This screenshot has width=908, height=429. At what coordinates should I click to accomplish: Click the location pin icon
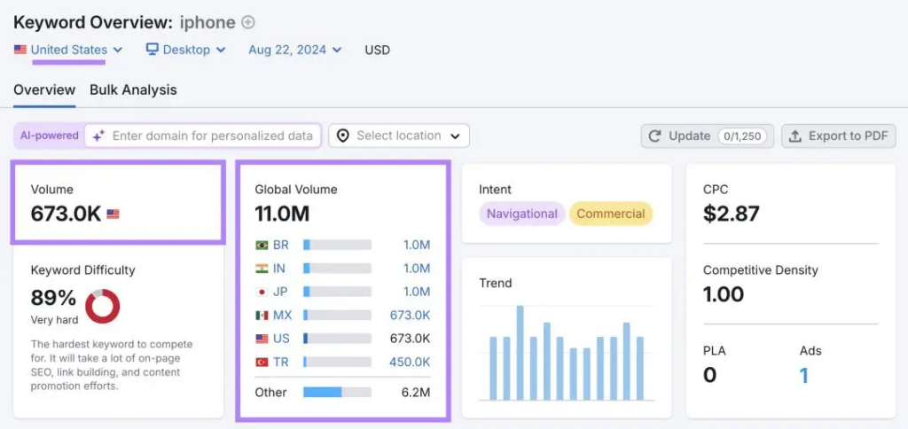[x=343, y=136]
